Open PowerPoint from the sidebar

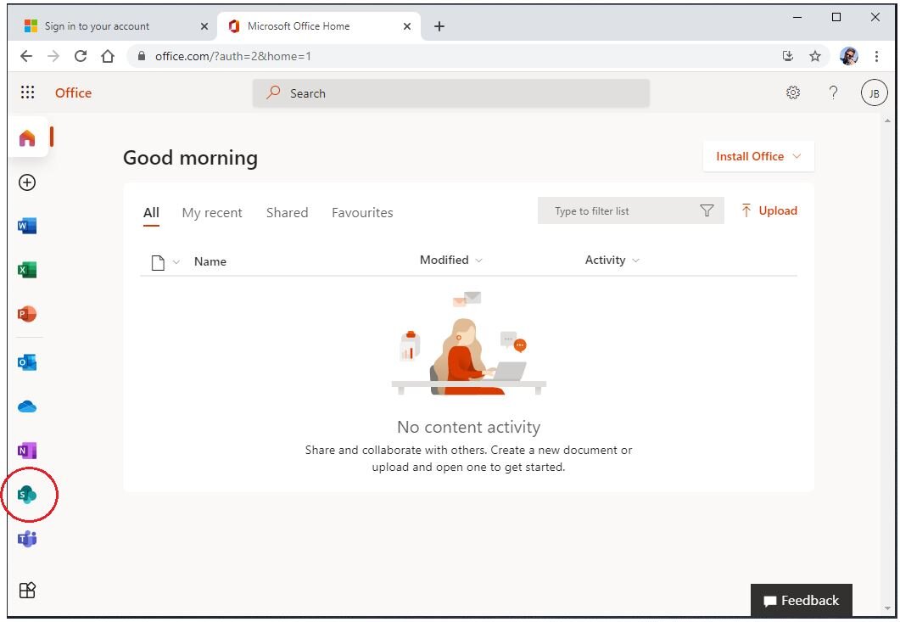[x=27, y=314]
